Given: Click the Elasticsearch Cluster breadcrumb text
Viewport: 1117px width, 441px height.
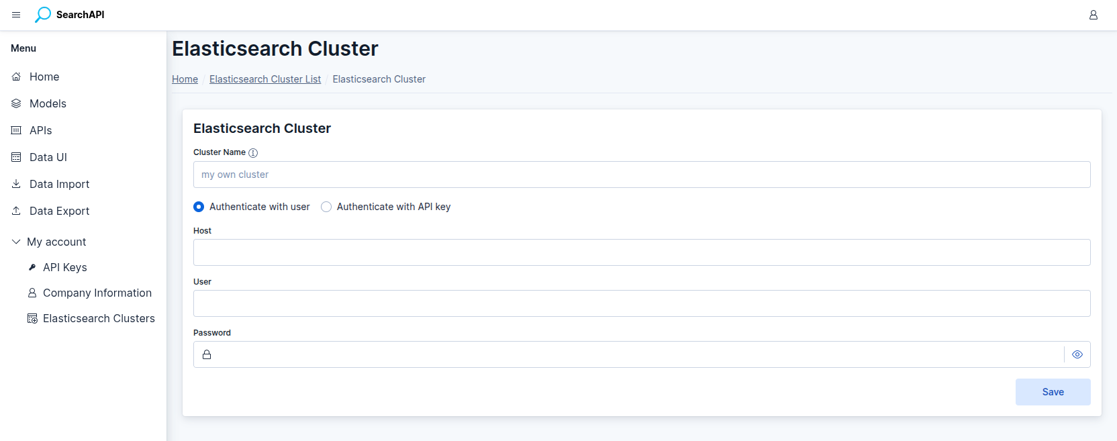Looking at the screenshot, I should 379,79.
